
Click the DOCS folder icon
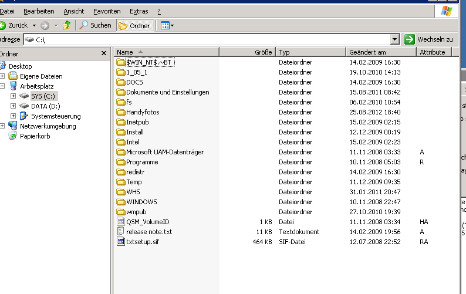(121, 82)
